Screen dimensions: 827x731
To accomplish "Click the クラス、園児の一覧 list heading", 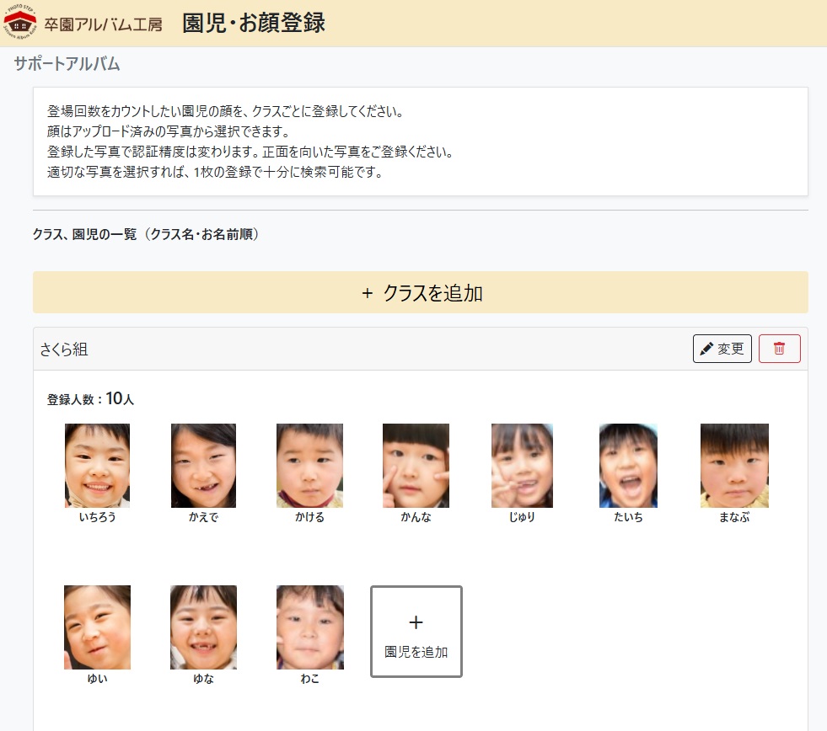I will pos(146,234).
